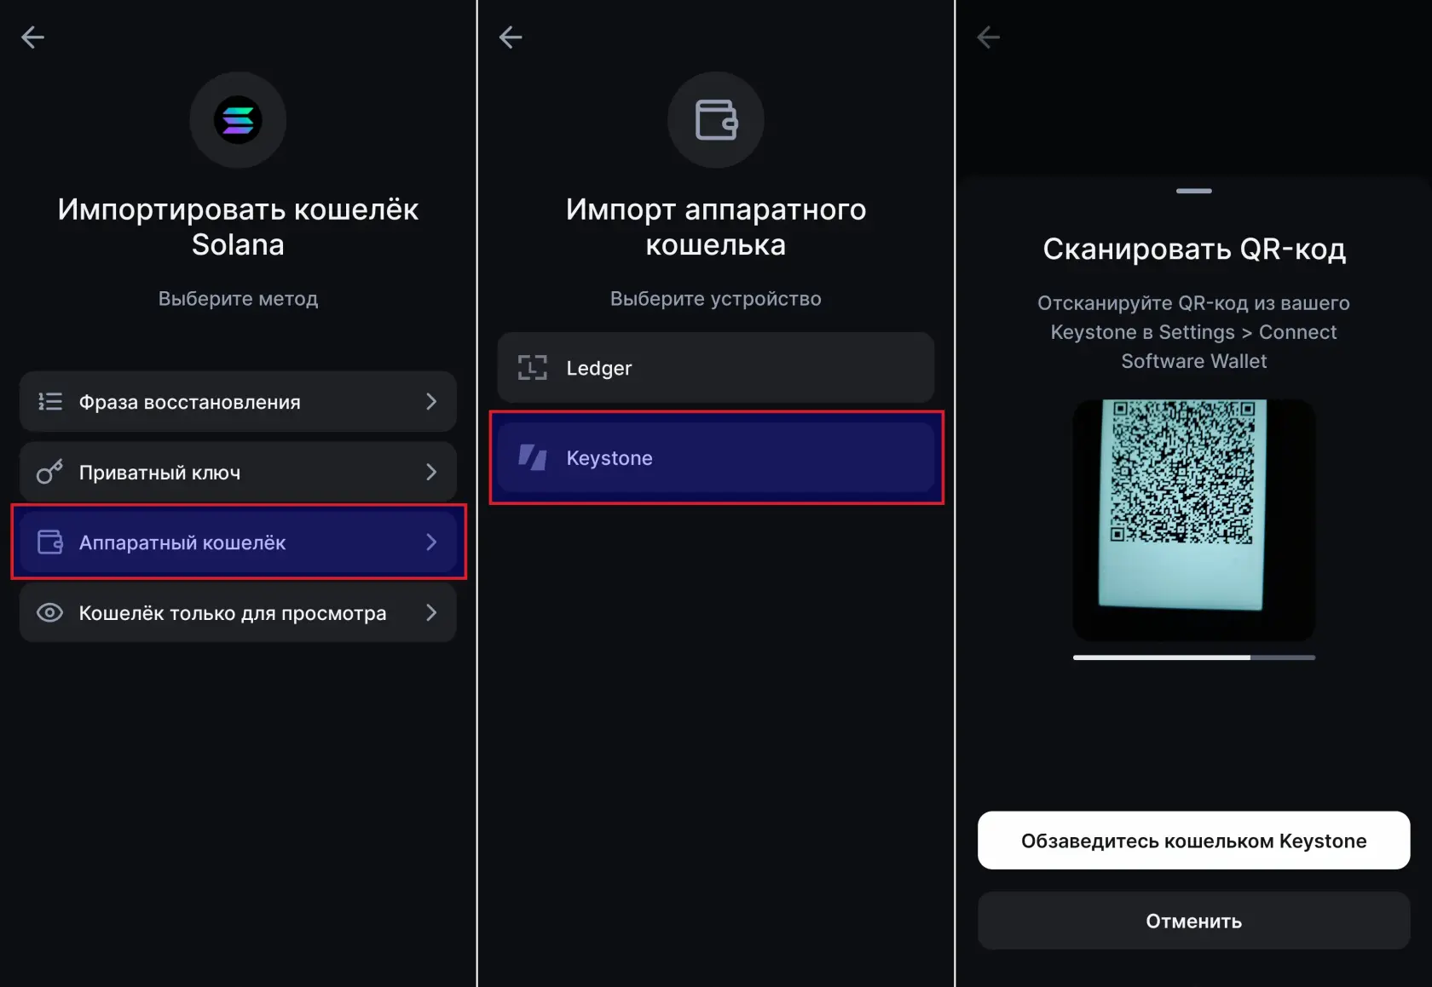Open the Кошелёк только для просмотра chevron
The width and height of the screenshot is (1432, 987).
(x=431, y=613)
